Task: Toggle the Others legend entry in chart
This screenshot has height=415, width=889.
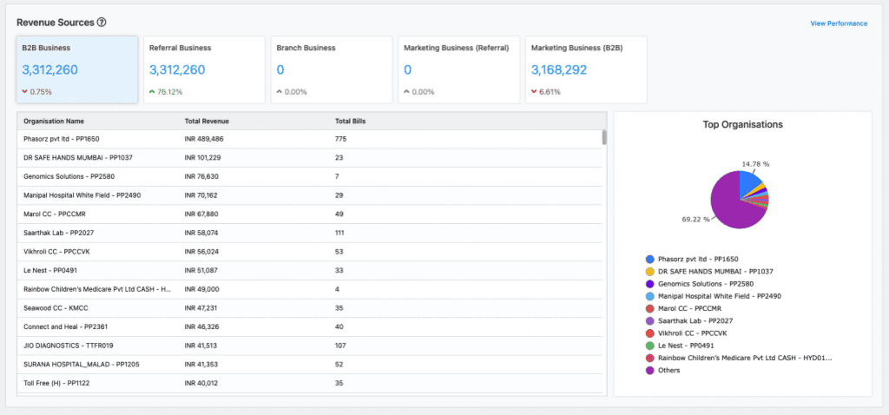Action: click(x=670, y=370)
